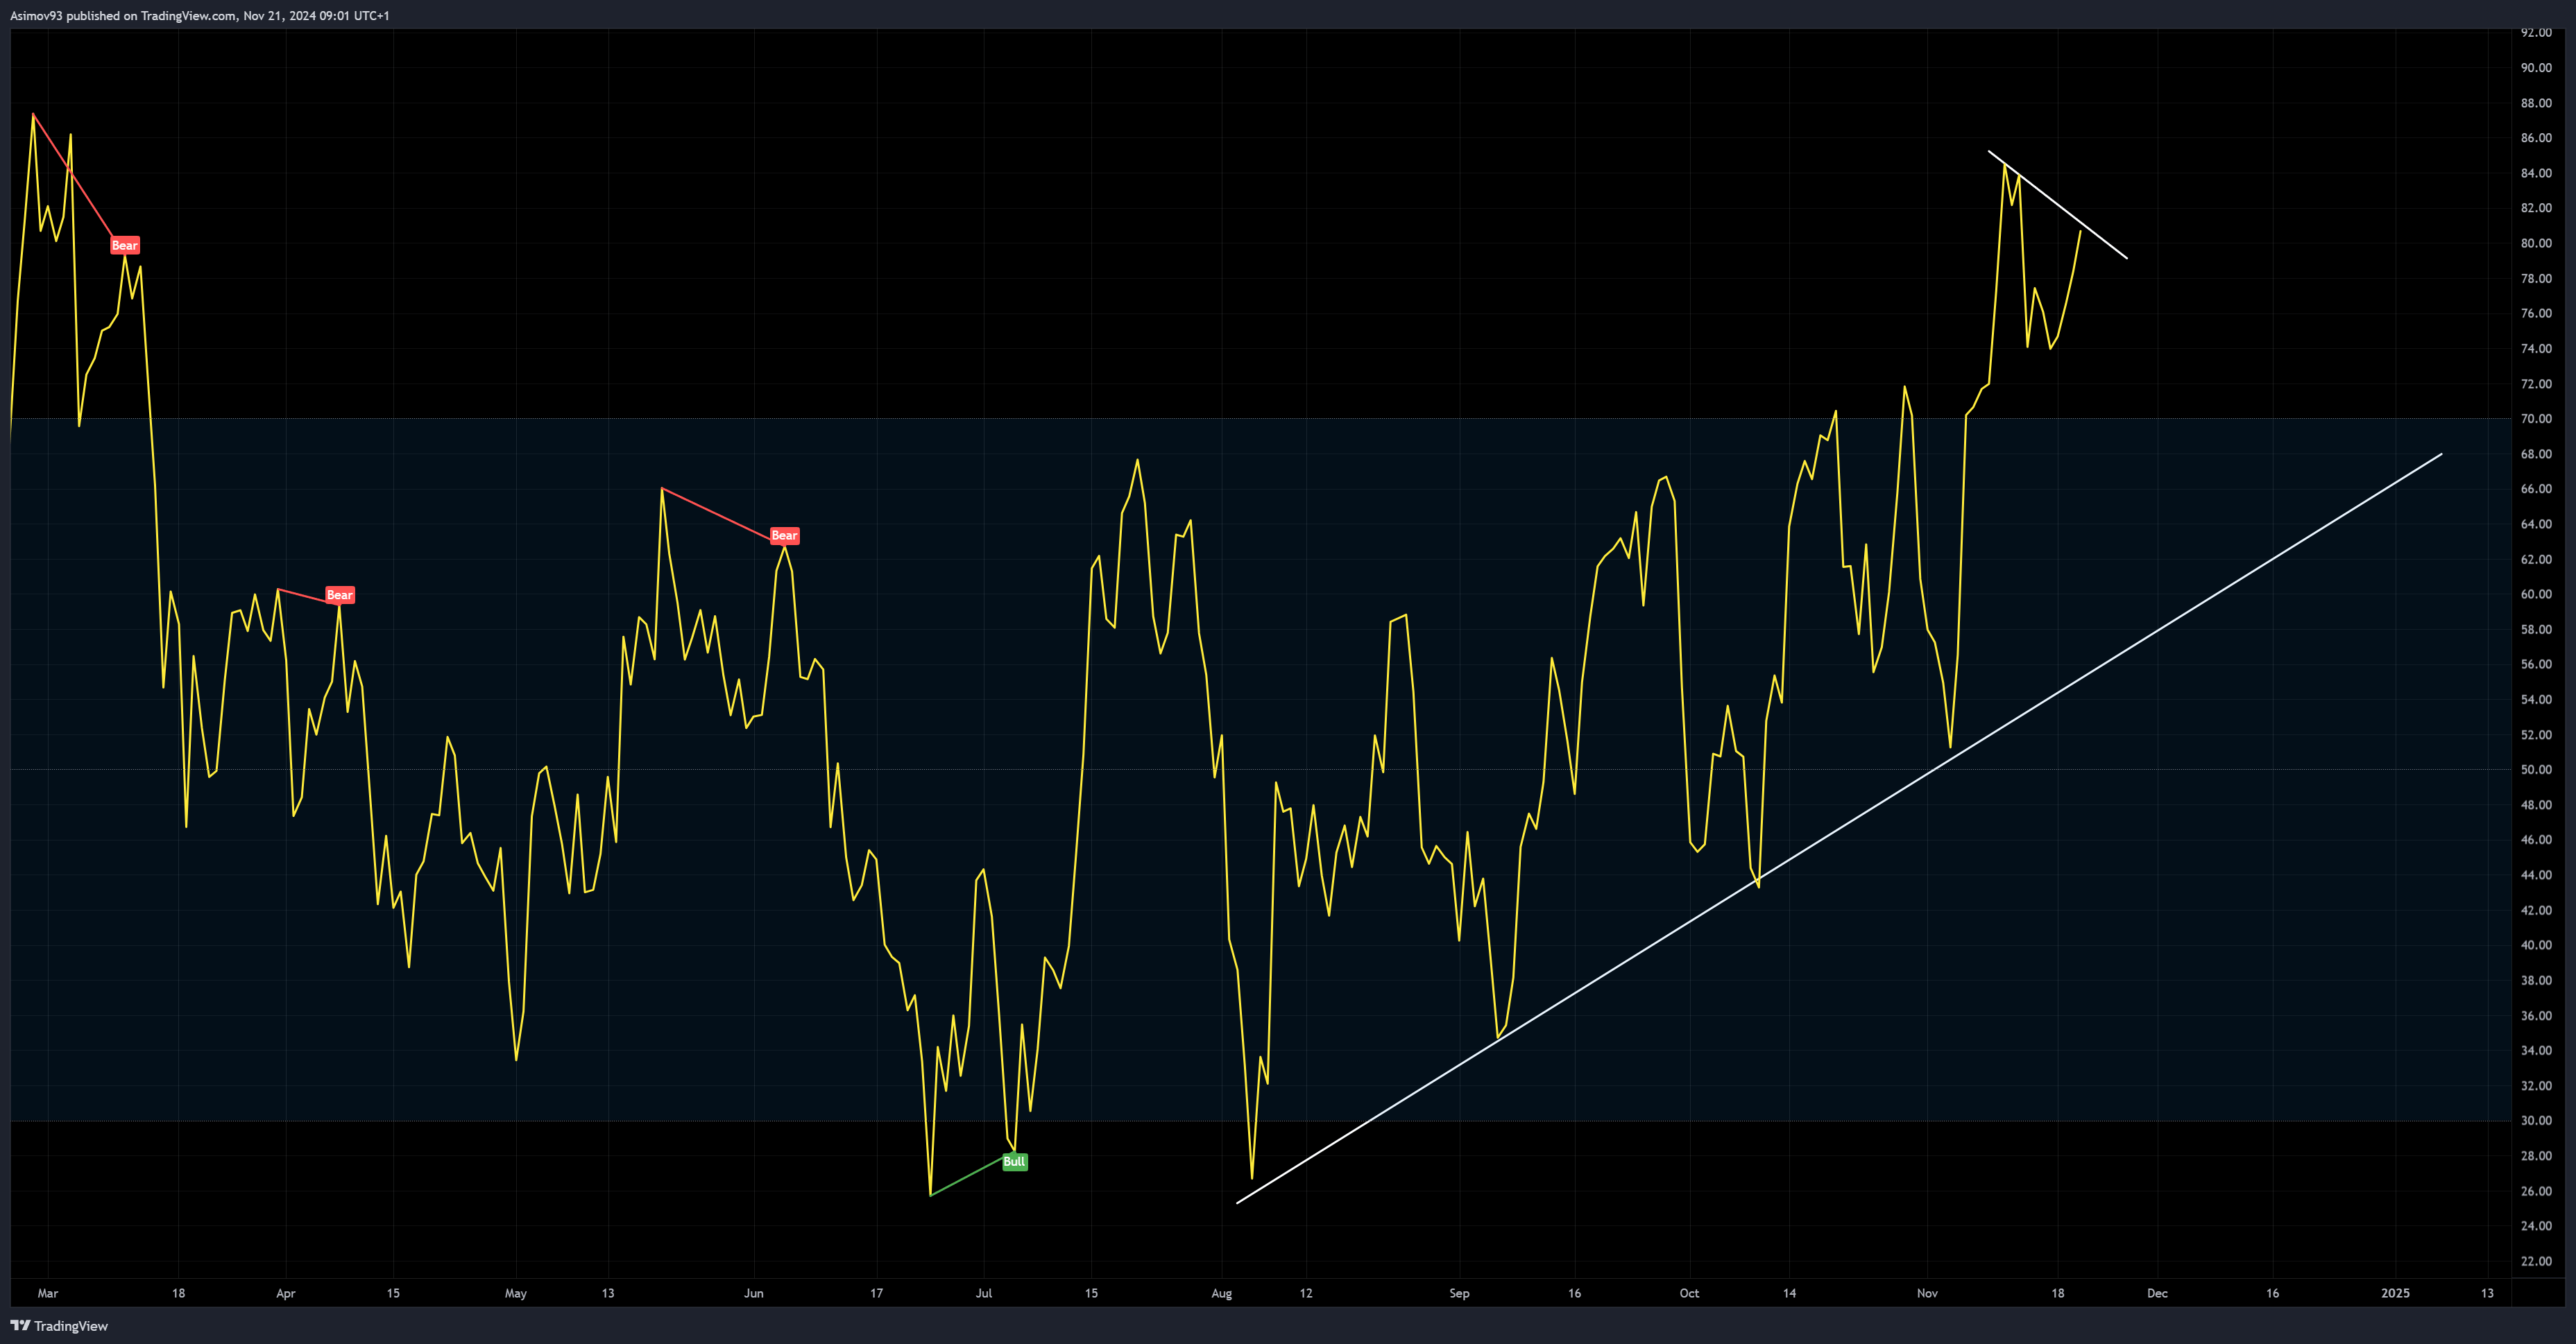2576x1344 pixels.
Task: Select the short descending white trendline in November
Action: 2057,205
